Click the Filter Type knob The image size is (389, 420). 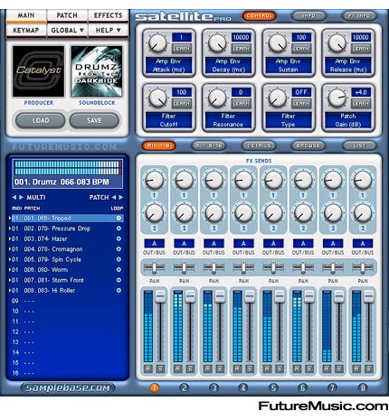277,98
